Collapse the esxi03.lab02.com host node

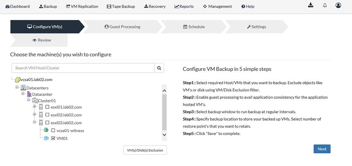[x=34, y=122]
